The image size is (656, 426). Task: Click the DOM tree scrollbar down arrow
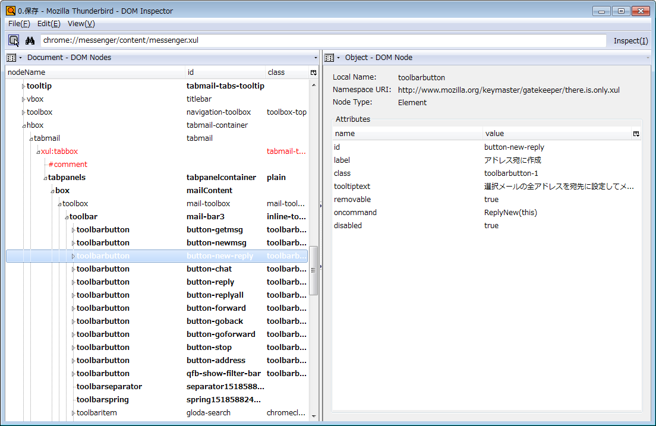pos(314,416)
